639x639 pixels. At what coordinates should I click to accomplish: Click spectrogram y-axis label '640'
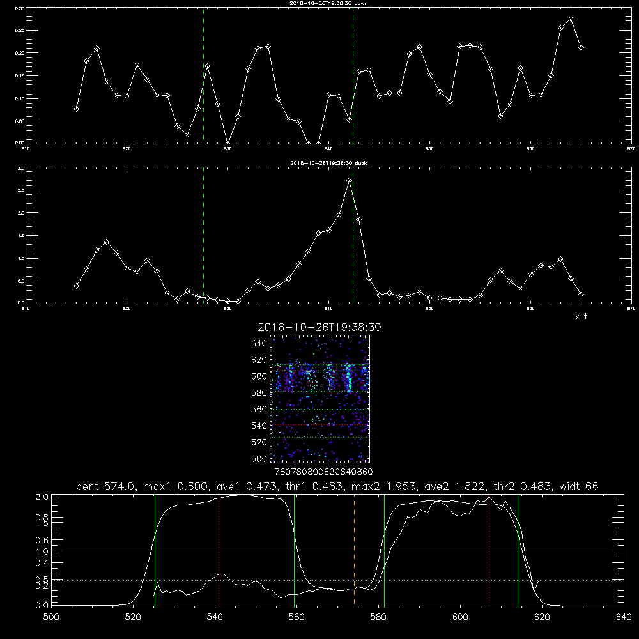click(x=259, y=344)
